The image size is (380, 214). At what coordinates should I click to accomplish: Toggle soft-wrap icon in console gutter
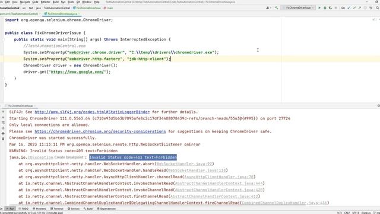click(x=3, y=123)
